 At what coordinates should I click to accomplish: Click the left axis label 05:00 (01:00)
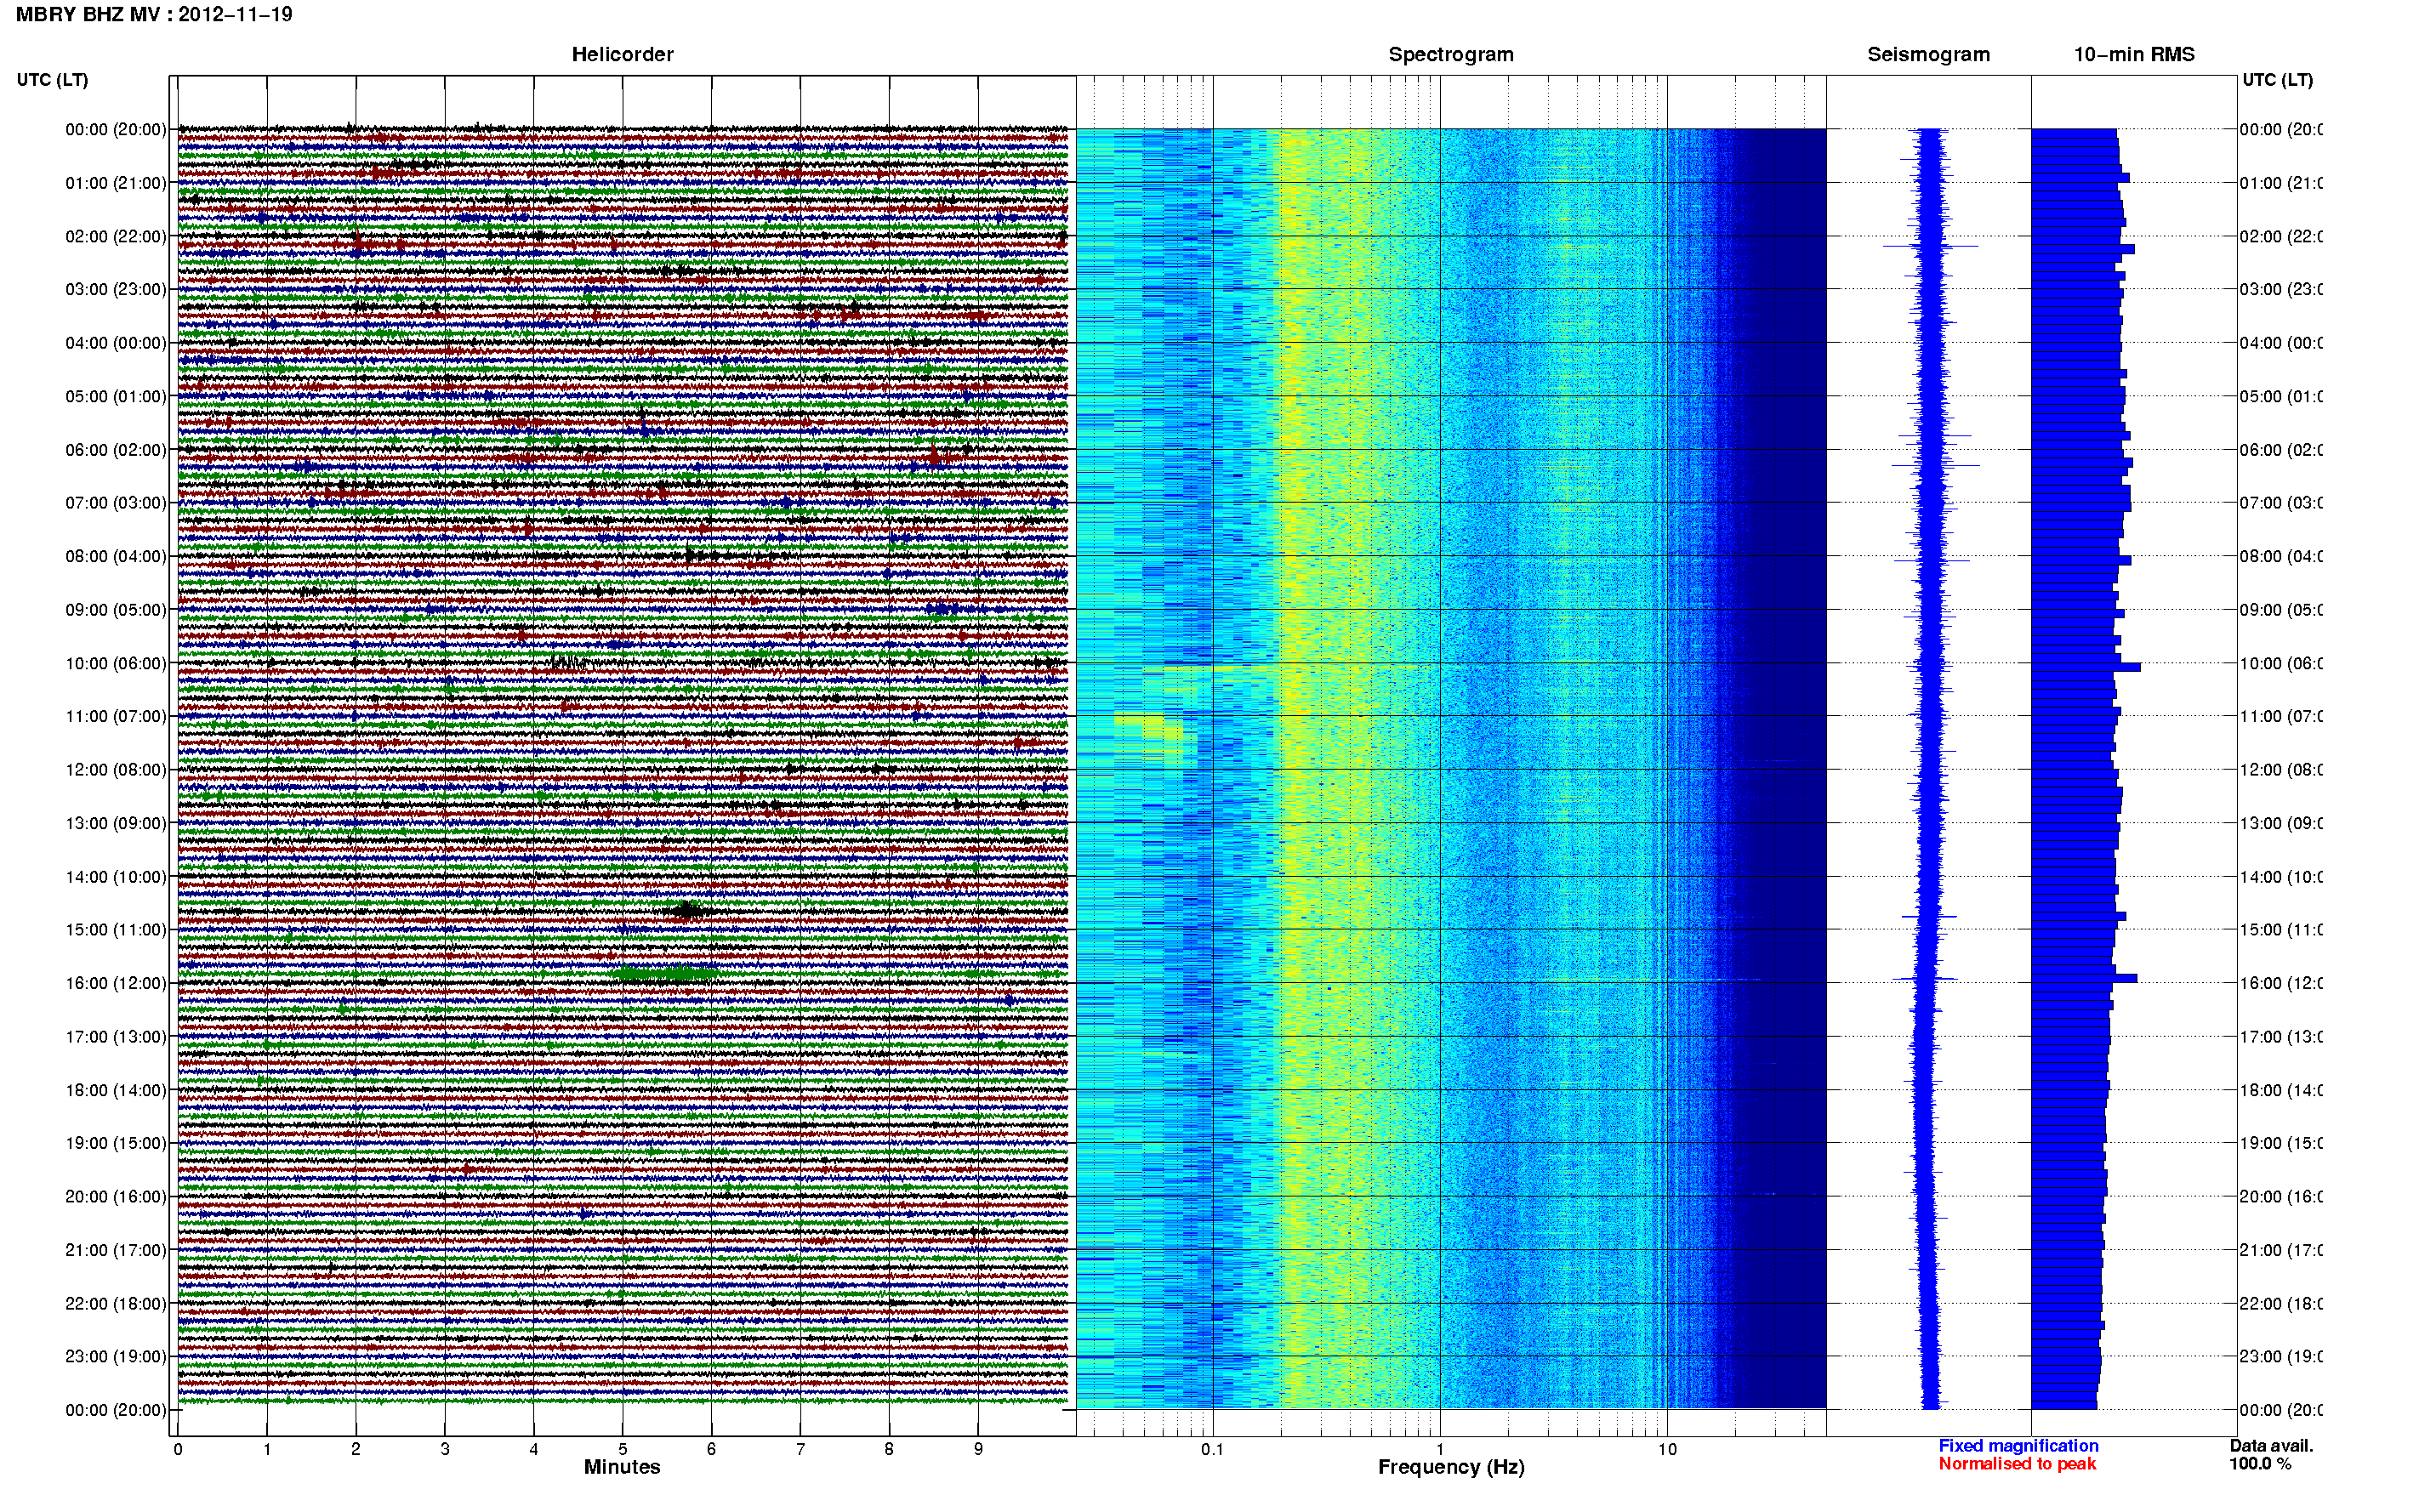tap(116, 396)
